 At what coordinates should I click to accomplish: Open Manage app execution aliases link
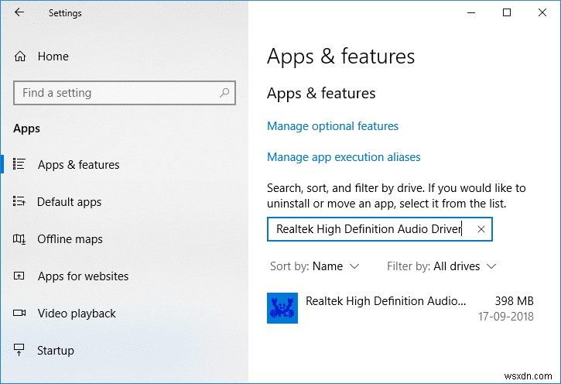click(344, 156)
